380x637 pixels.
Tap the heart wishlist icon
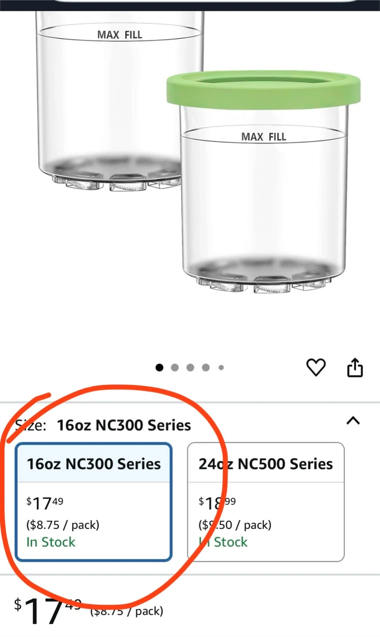316,368
